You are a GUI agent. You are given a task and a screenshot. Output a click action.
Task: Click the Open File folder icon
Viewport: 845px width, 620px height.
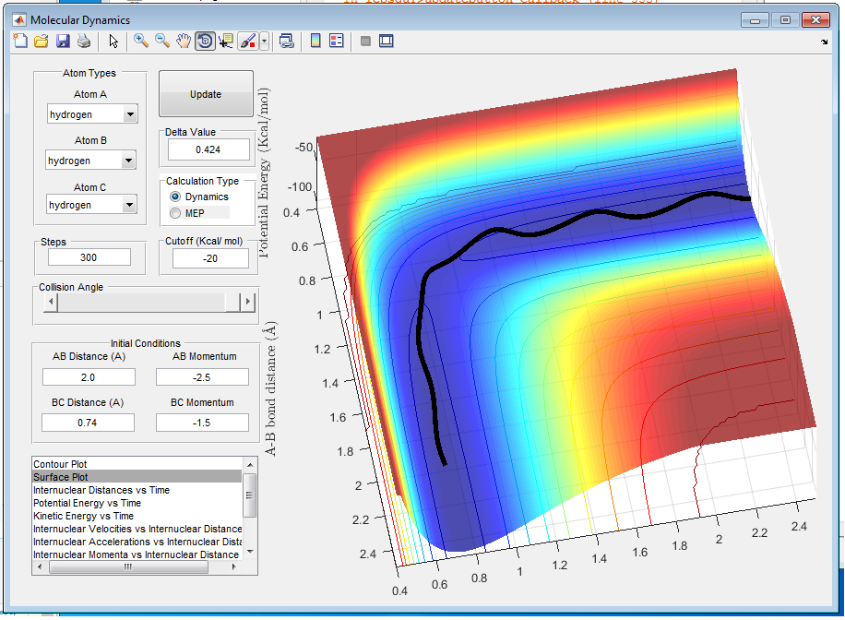tap(42, 41)
